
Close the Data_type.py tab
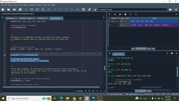pos(62,18)
